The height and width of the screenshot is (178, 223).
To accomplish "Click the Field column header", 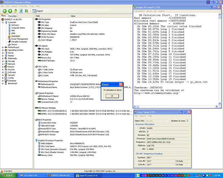I will (x=51, y=16).
